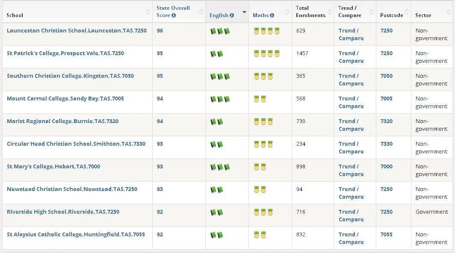The width and height of the screenshot is (455, 253).
Task: Click the Maths column info icon
Action: (272, 15)
